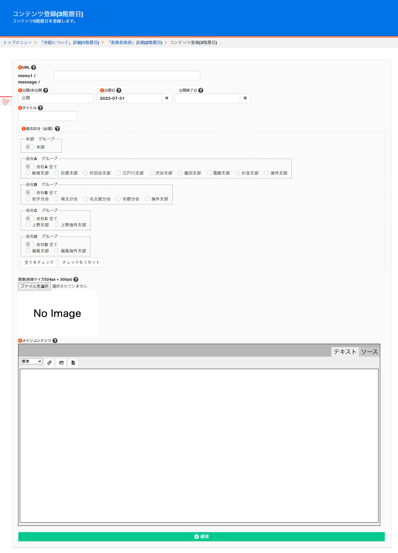
Task: Check the 目黒支部 option
Action: (x=57, y=173)
